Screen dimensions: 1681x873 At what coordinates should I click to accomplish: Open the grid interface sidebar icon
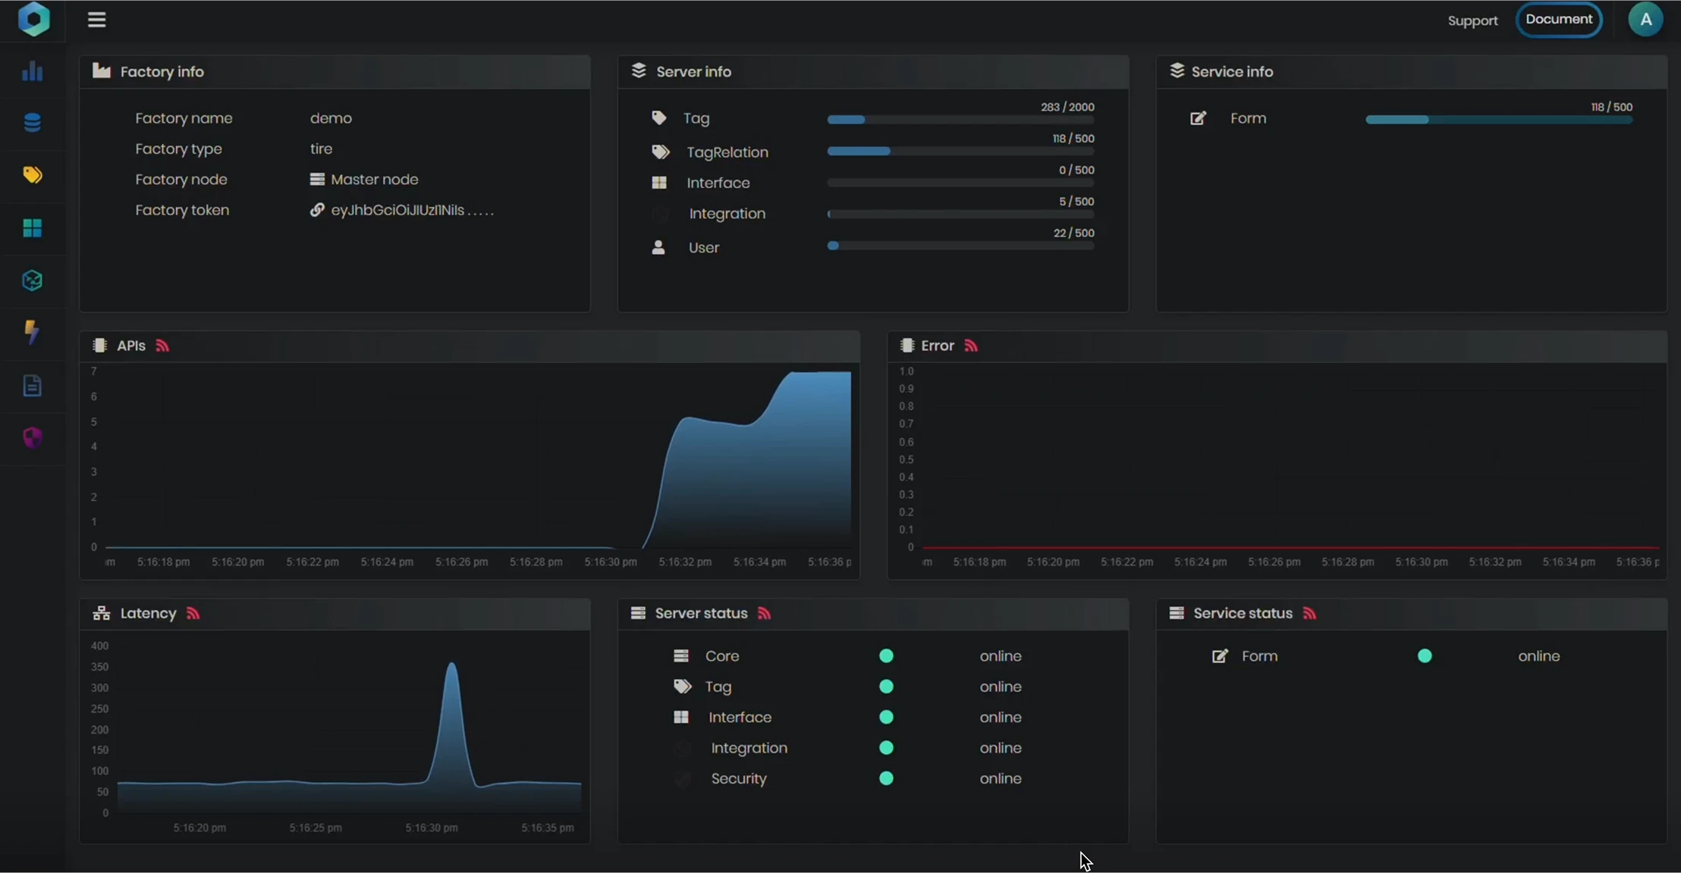(x=32, y=228)
